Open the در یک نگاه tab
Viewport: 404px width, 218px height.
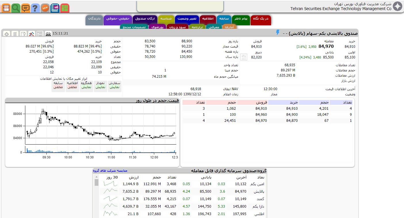coord(261,20)
